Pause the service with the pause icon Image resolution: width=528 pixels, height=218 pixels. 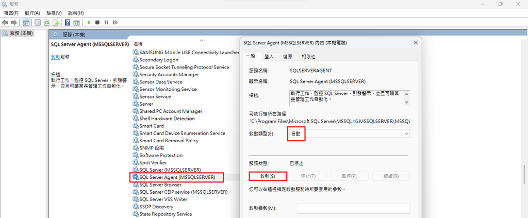[106, 23]
